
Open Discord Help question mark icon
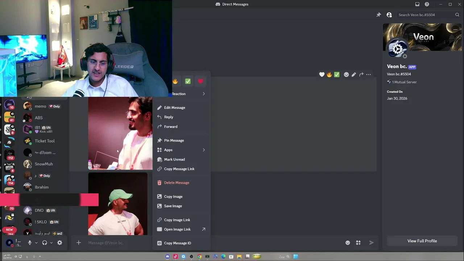tap(427, 4)
